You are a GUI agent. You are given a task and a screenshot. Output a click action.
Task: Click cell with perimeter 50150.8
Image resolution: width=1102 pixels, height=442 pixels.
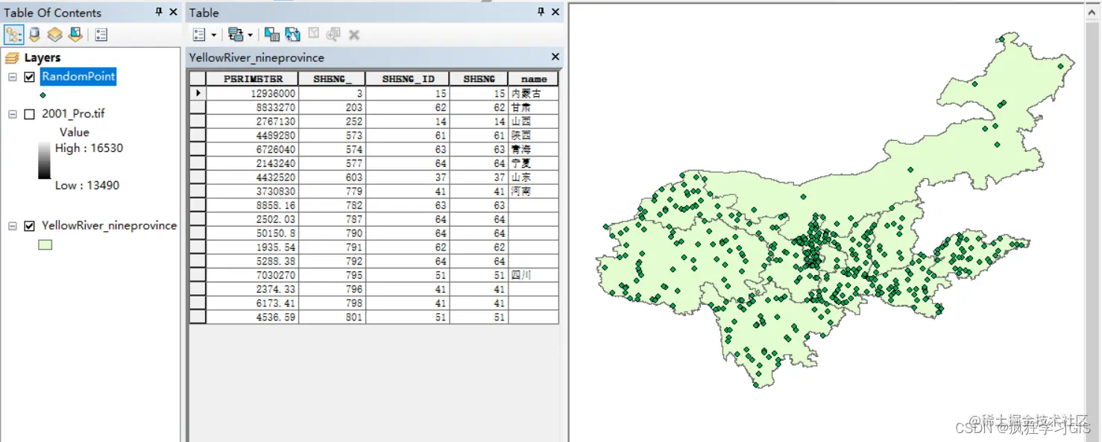tap(253, 233)
